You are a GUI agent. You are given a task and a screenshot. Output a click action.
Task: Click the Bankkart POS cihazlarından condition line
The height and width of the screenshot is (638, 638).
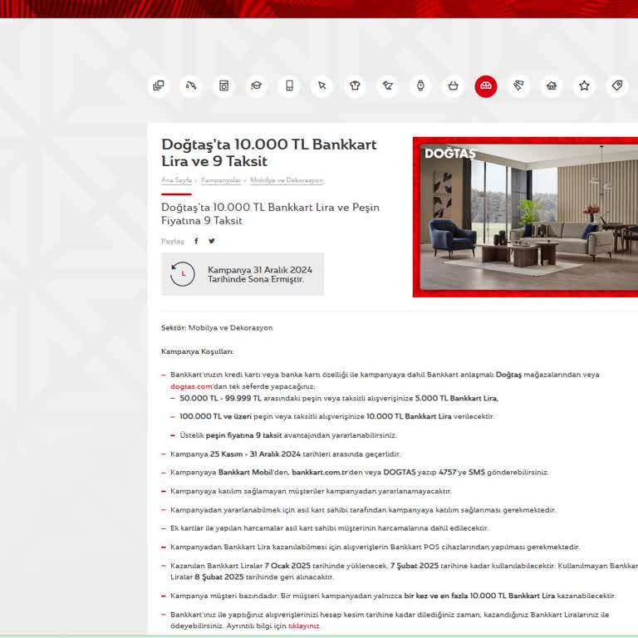tap(375, 547)
